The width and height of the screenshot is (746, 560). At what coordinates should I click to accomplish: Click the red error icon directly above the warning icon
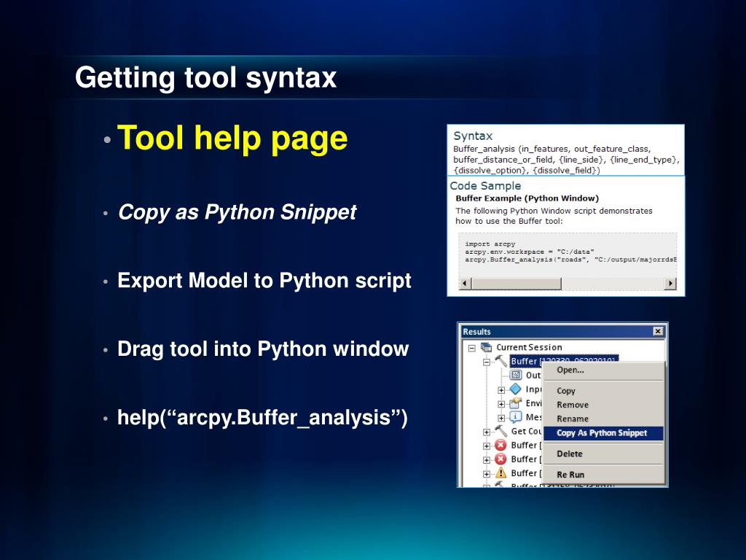click(x=500, y=459)
